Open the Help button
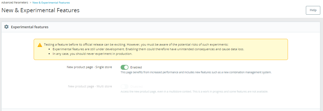 click(x=313, y=10)
